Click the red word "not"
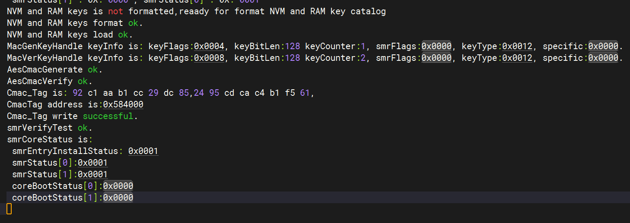This screenshot has width=630, height=223. (x=116, y=11)
